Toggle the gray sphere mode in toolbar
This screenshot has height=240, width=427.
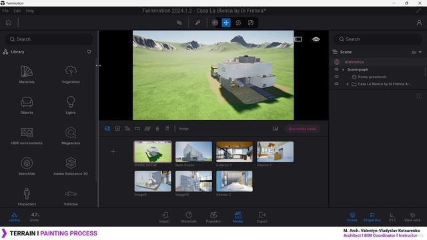click(215, 23)
